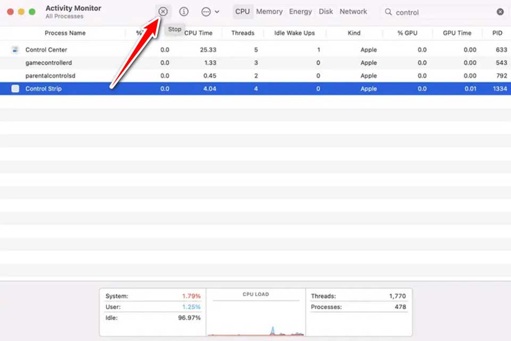511x341 pixels.
Task: Click into the search field containing 'control'
Action: click(443, 12)
